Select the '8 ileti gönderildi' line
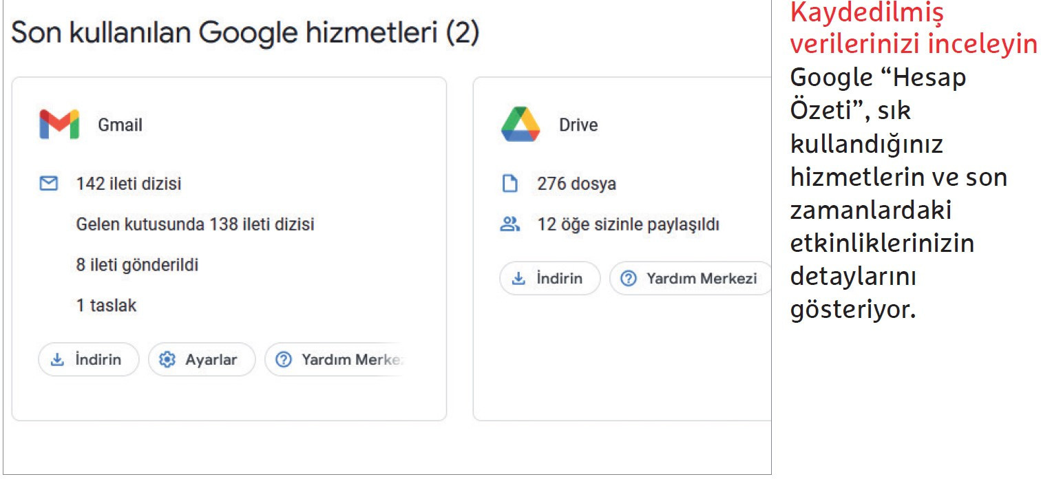 pyautogui.click(x=137, y=265)
